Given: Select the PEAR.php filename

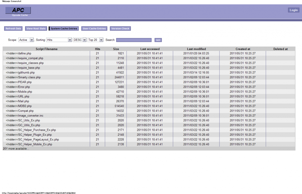Looking at the screenshot, I should coord(19,82).
